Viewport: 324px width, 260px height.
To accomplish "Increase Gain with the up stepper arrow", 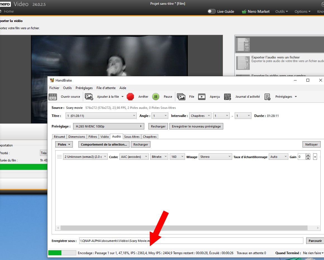I will [x=308, y=155].
